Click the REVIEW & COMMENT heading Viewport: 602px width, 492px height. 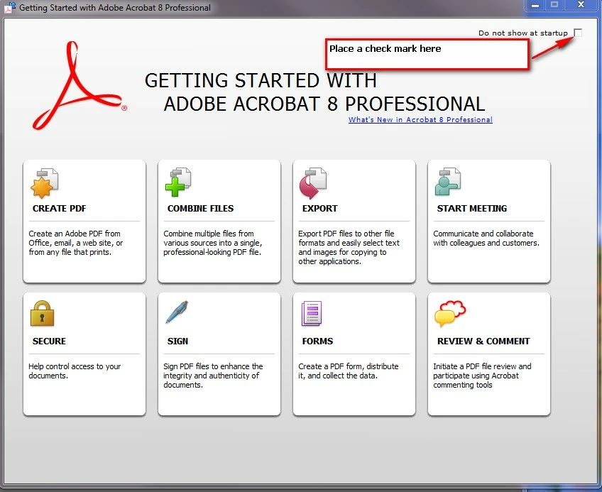point(483,341)
